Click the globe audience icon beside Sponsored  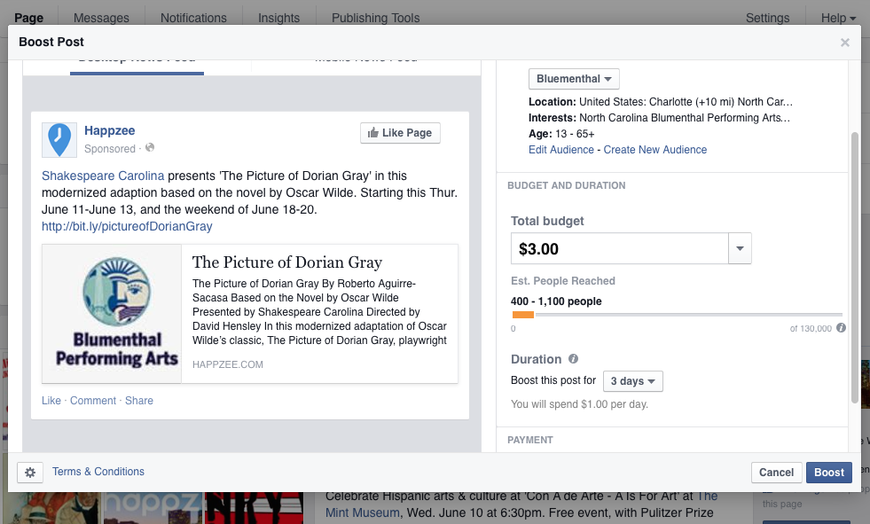click(x=150, y=148)
